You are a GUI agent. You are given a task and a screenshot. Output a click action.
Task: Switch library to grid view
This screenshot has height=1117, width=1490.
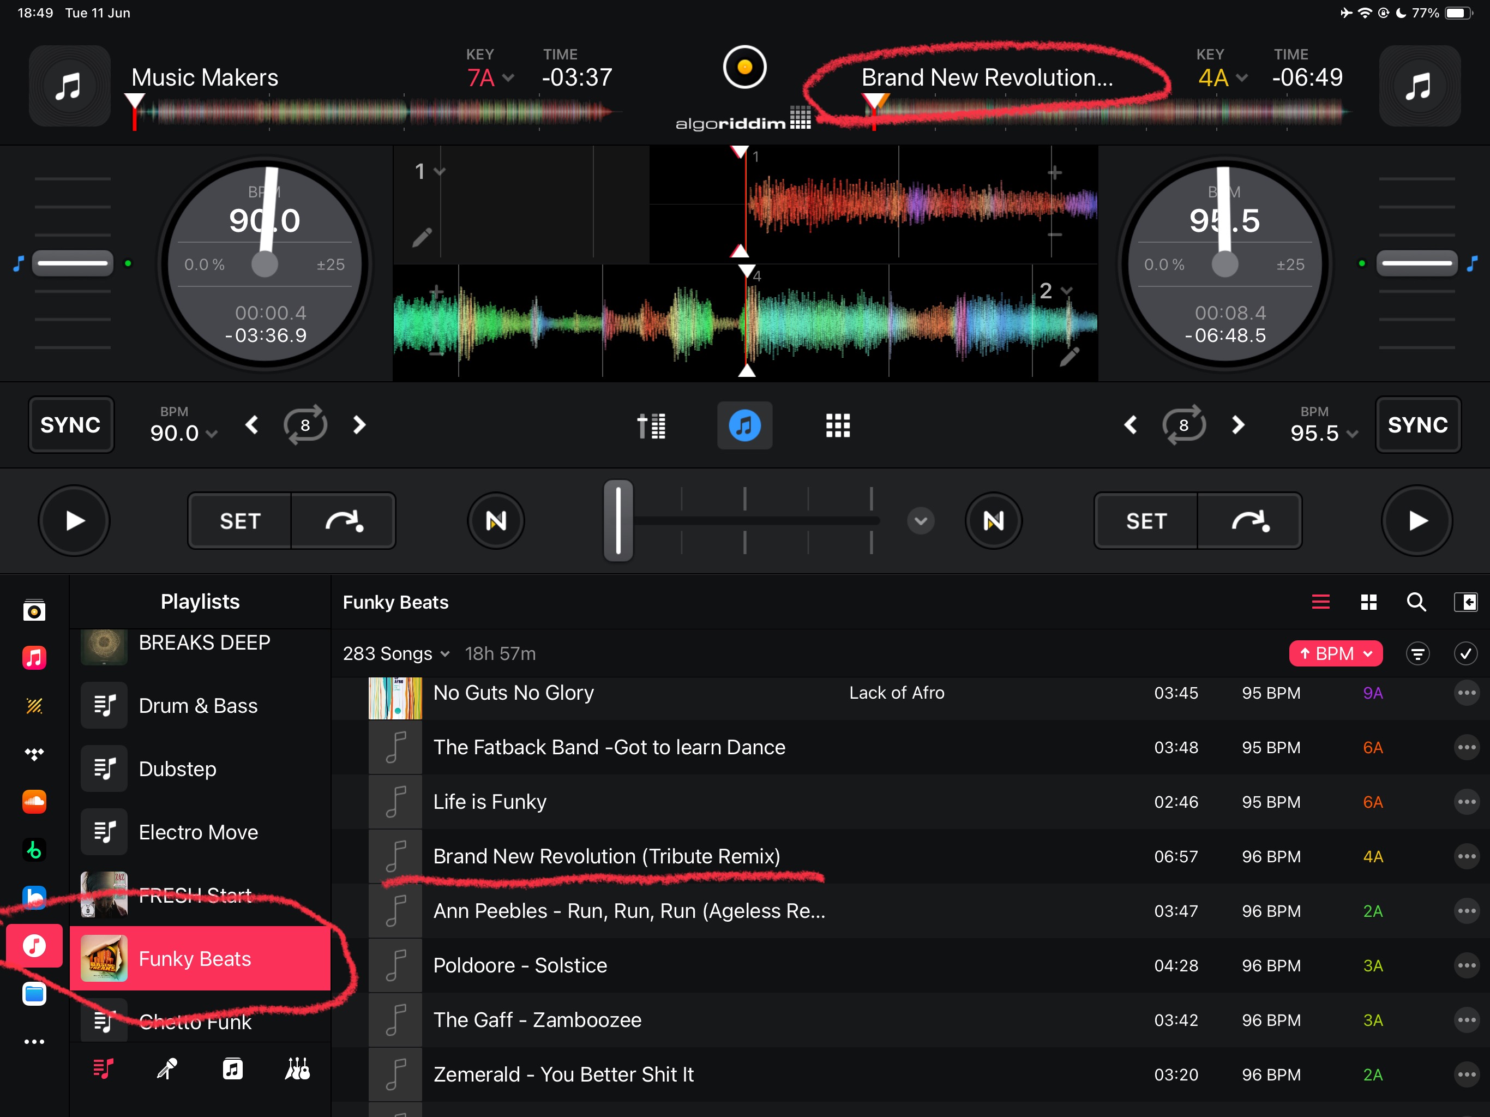pos(1369,602)
